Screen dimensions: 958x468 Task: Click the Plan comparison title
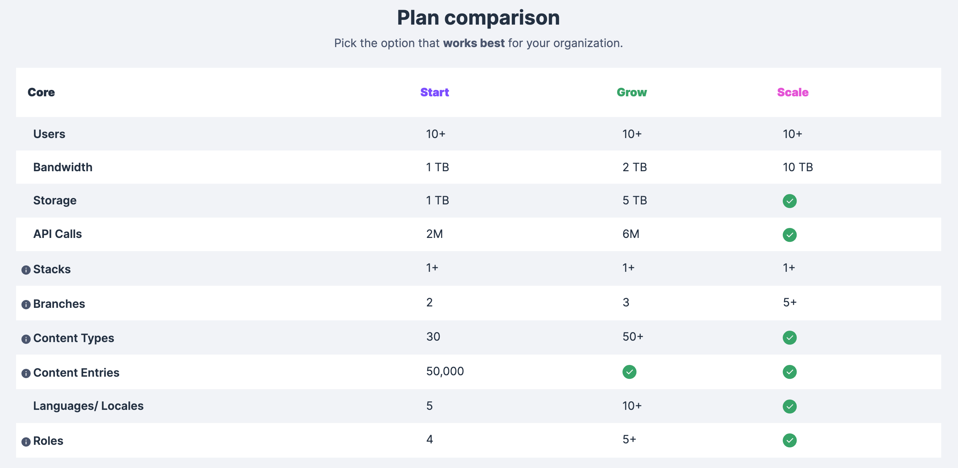478,17
